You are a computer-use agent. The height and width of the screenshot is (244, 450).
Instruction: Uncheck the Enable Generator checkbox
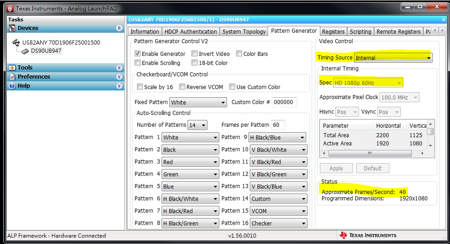tap(138, 54)
